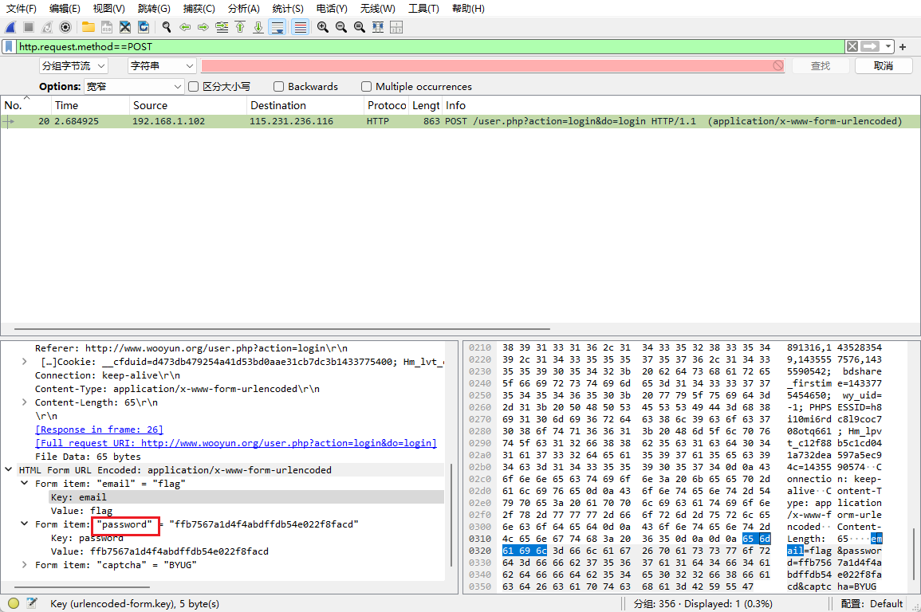
Task: Open the 捕获(C) menu
Action: (198, 9)
